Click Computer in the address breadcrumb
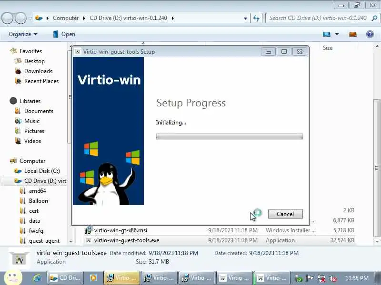The width and height of the screenshot is (381, 285). point(66,18)
